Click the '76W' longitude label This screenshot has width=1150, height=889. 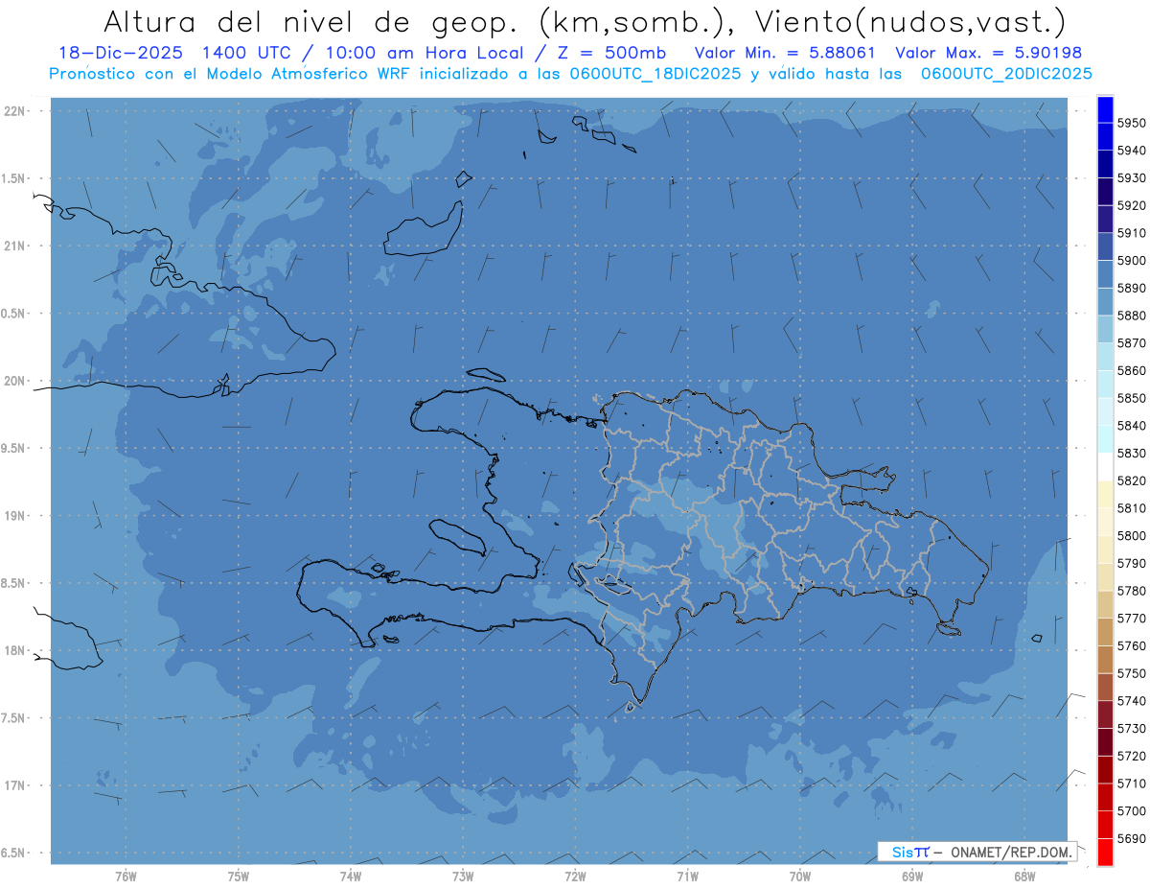pos(126,877)
